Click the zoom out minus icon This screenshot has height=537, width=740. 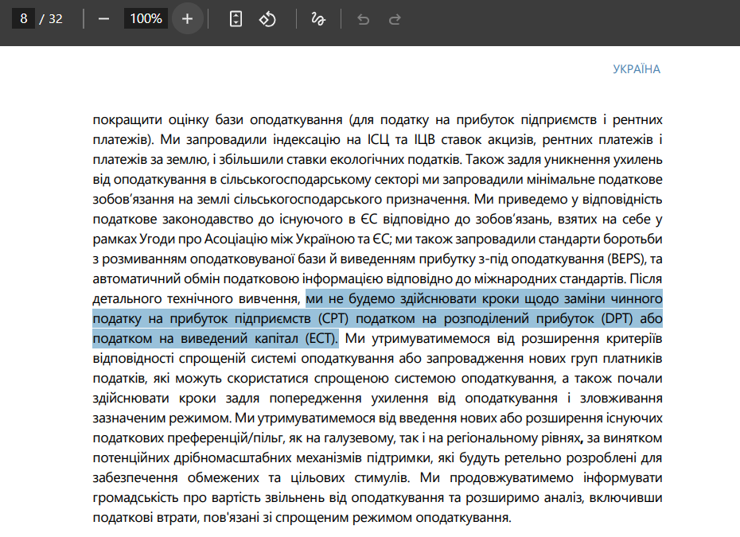[103, 19]
